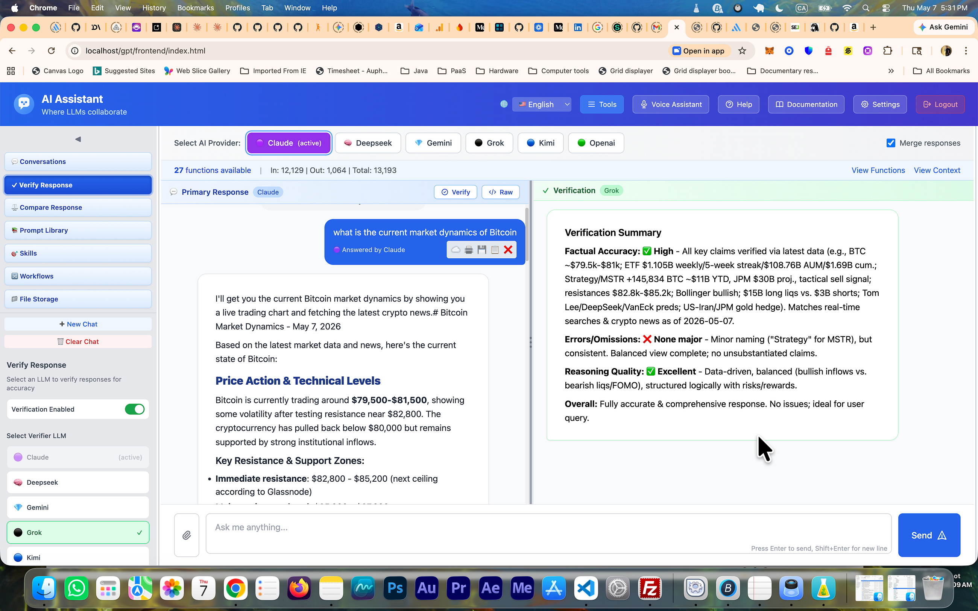Launch Firefox from the Dock
The height and width of the screenshot is (611, 978).
[x=299, y=588]
